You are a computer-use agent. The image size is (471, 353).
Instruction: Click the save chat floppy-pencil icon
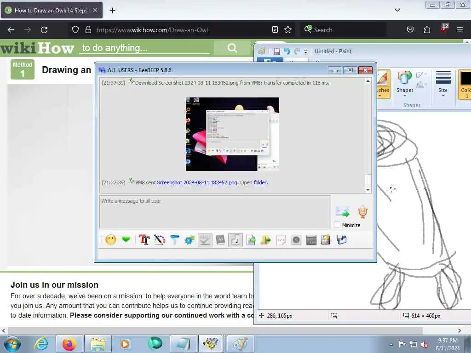click(326, 240)
